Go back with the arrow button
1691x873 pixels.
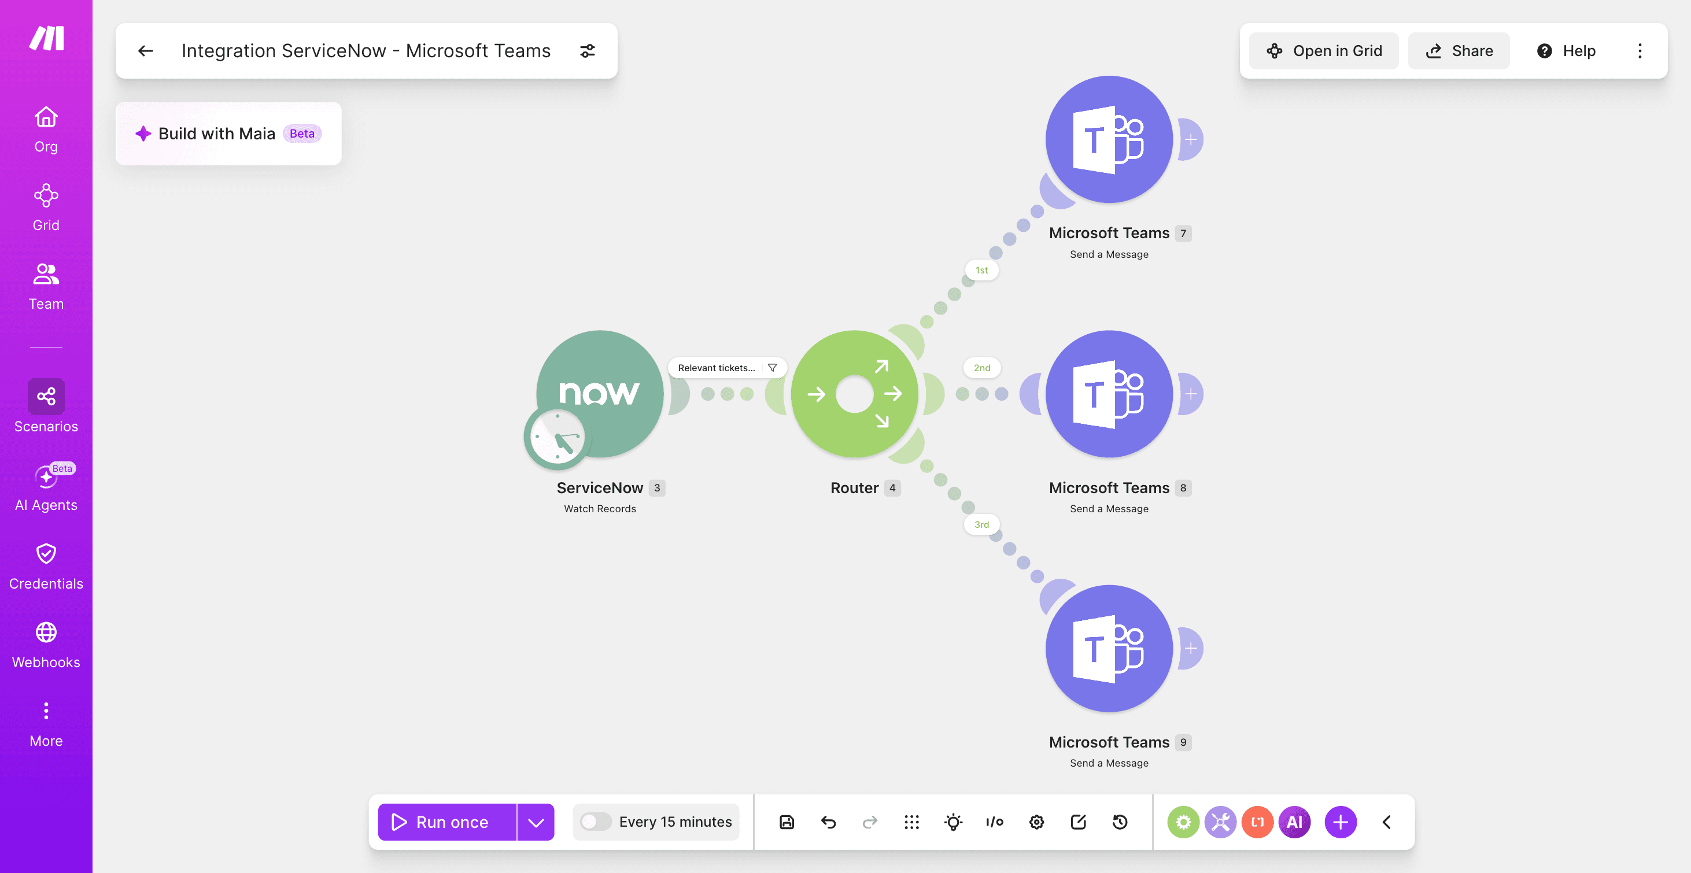click(146, 50)
